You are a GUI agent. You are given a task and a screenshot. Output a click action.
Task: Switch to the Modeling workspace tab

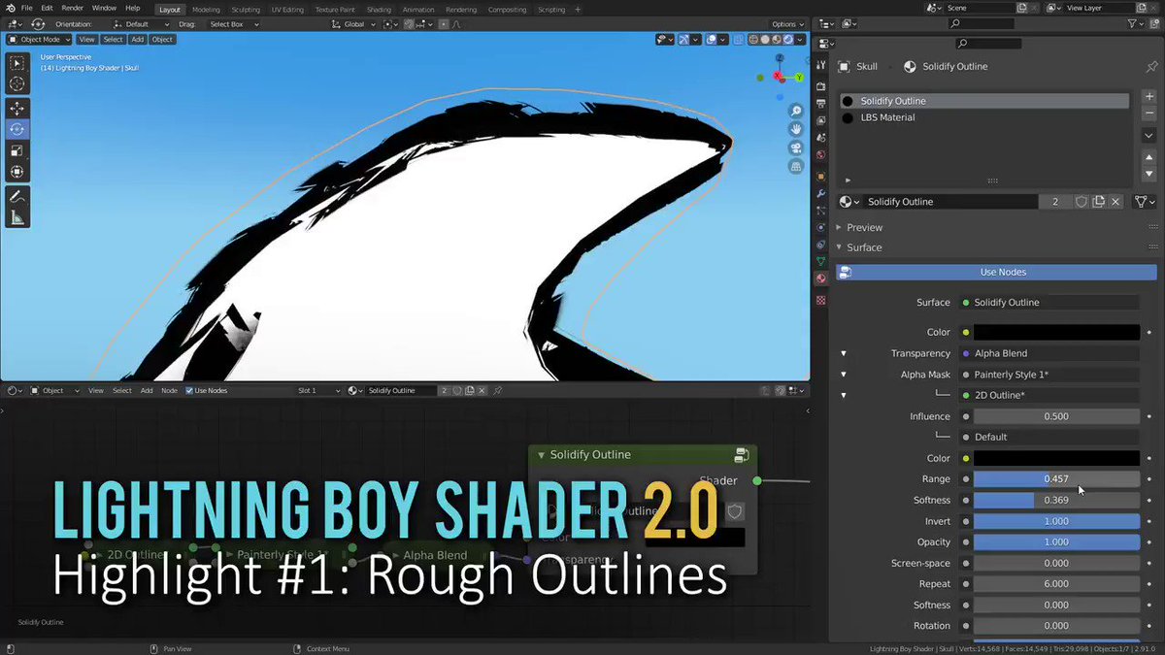point(206,10)
